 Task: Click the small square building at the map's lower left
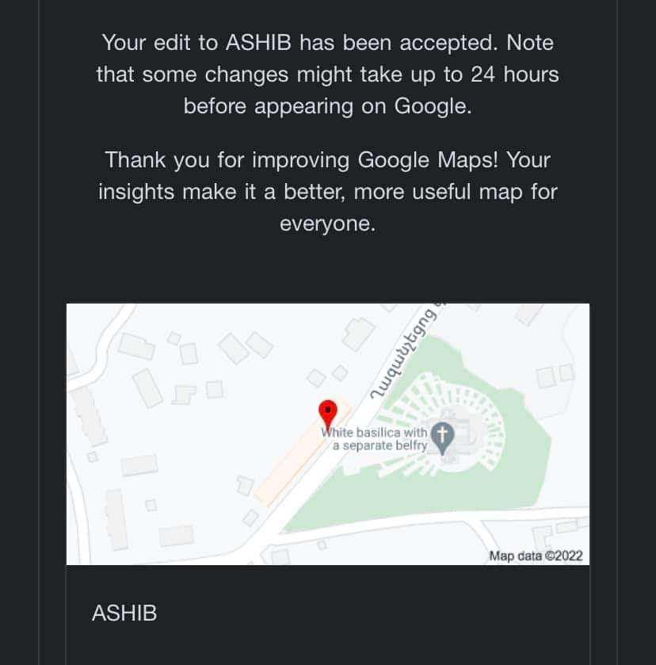coord(151,504)
